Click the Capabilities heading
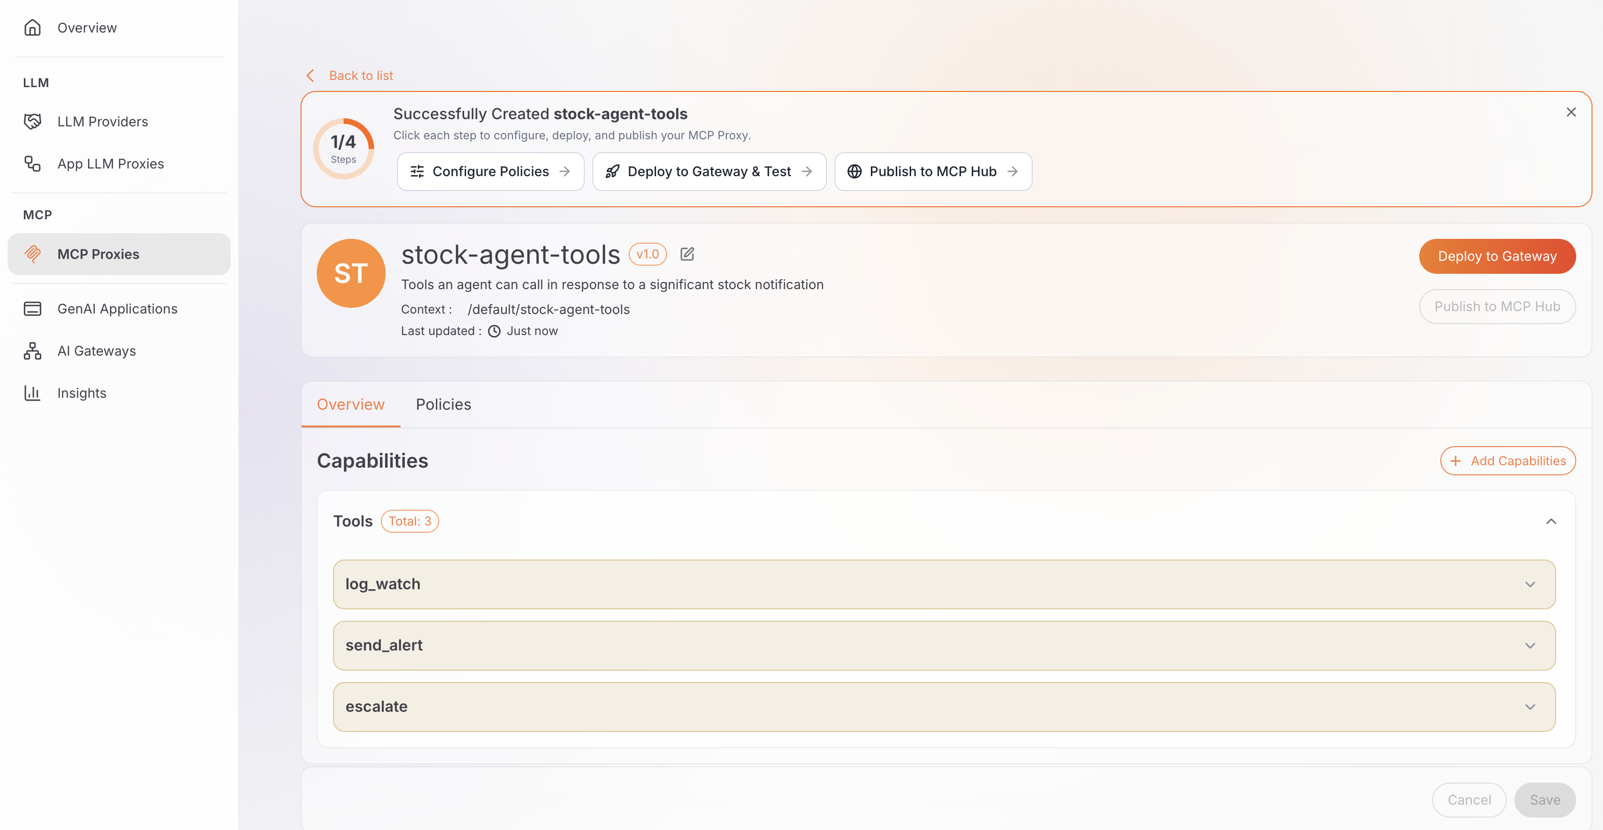This screenshot has height=830, width=1603. (372, 461)
